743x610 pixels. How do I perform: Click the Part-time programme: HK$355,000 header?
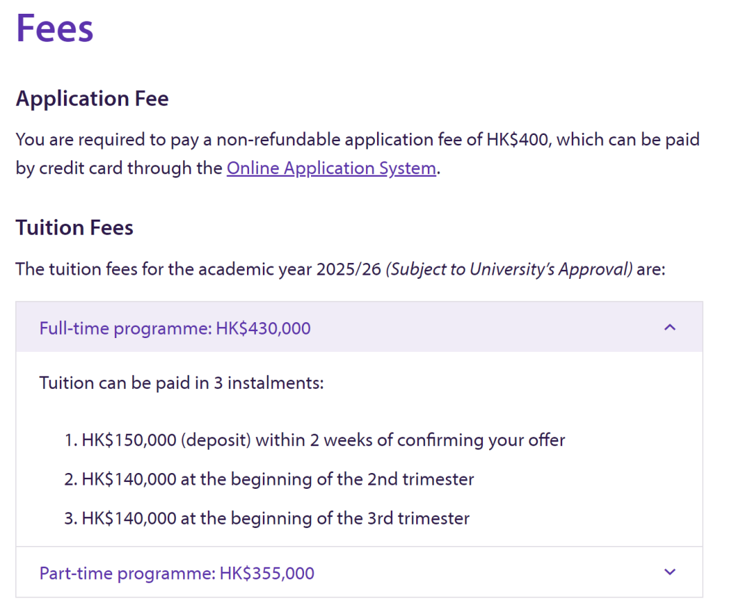coord(359,572)
